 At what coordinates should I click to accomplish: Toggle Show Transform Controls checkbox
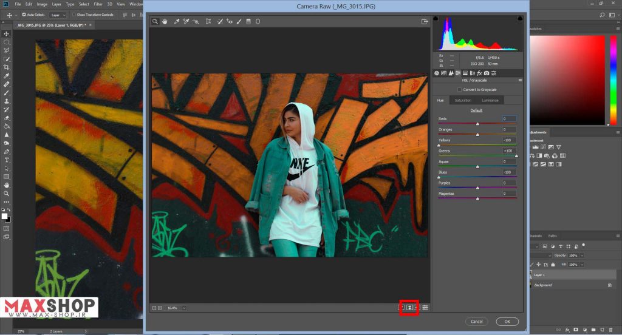pos(73,15)
